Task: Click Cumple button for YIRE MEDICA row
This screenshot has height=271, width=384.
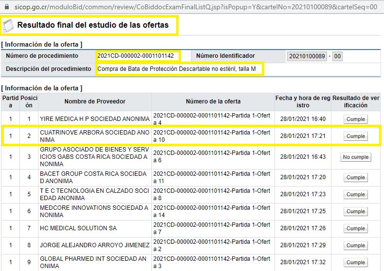Action: [x=356, y=119]
